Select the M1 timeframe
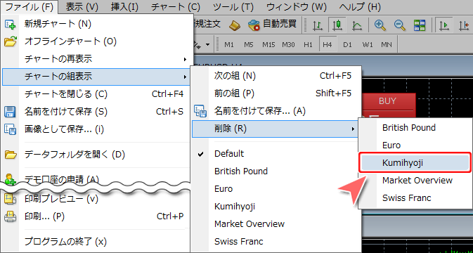 229,45
